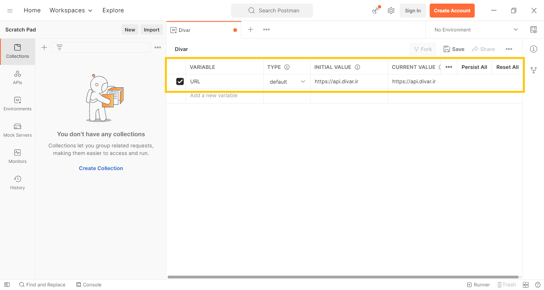
Task: Save the Divar collection
Action: [454, 49]
